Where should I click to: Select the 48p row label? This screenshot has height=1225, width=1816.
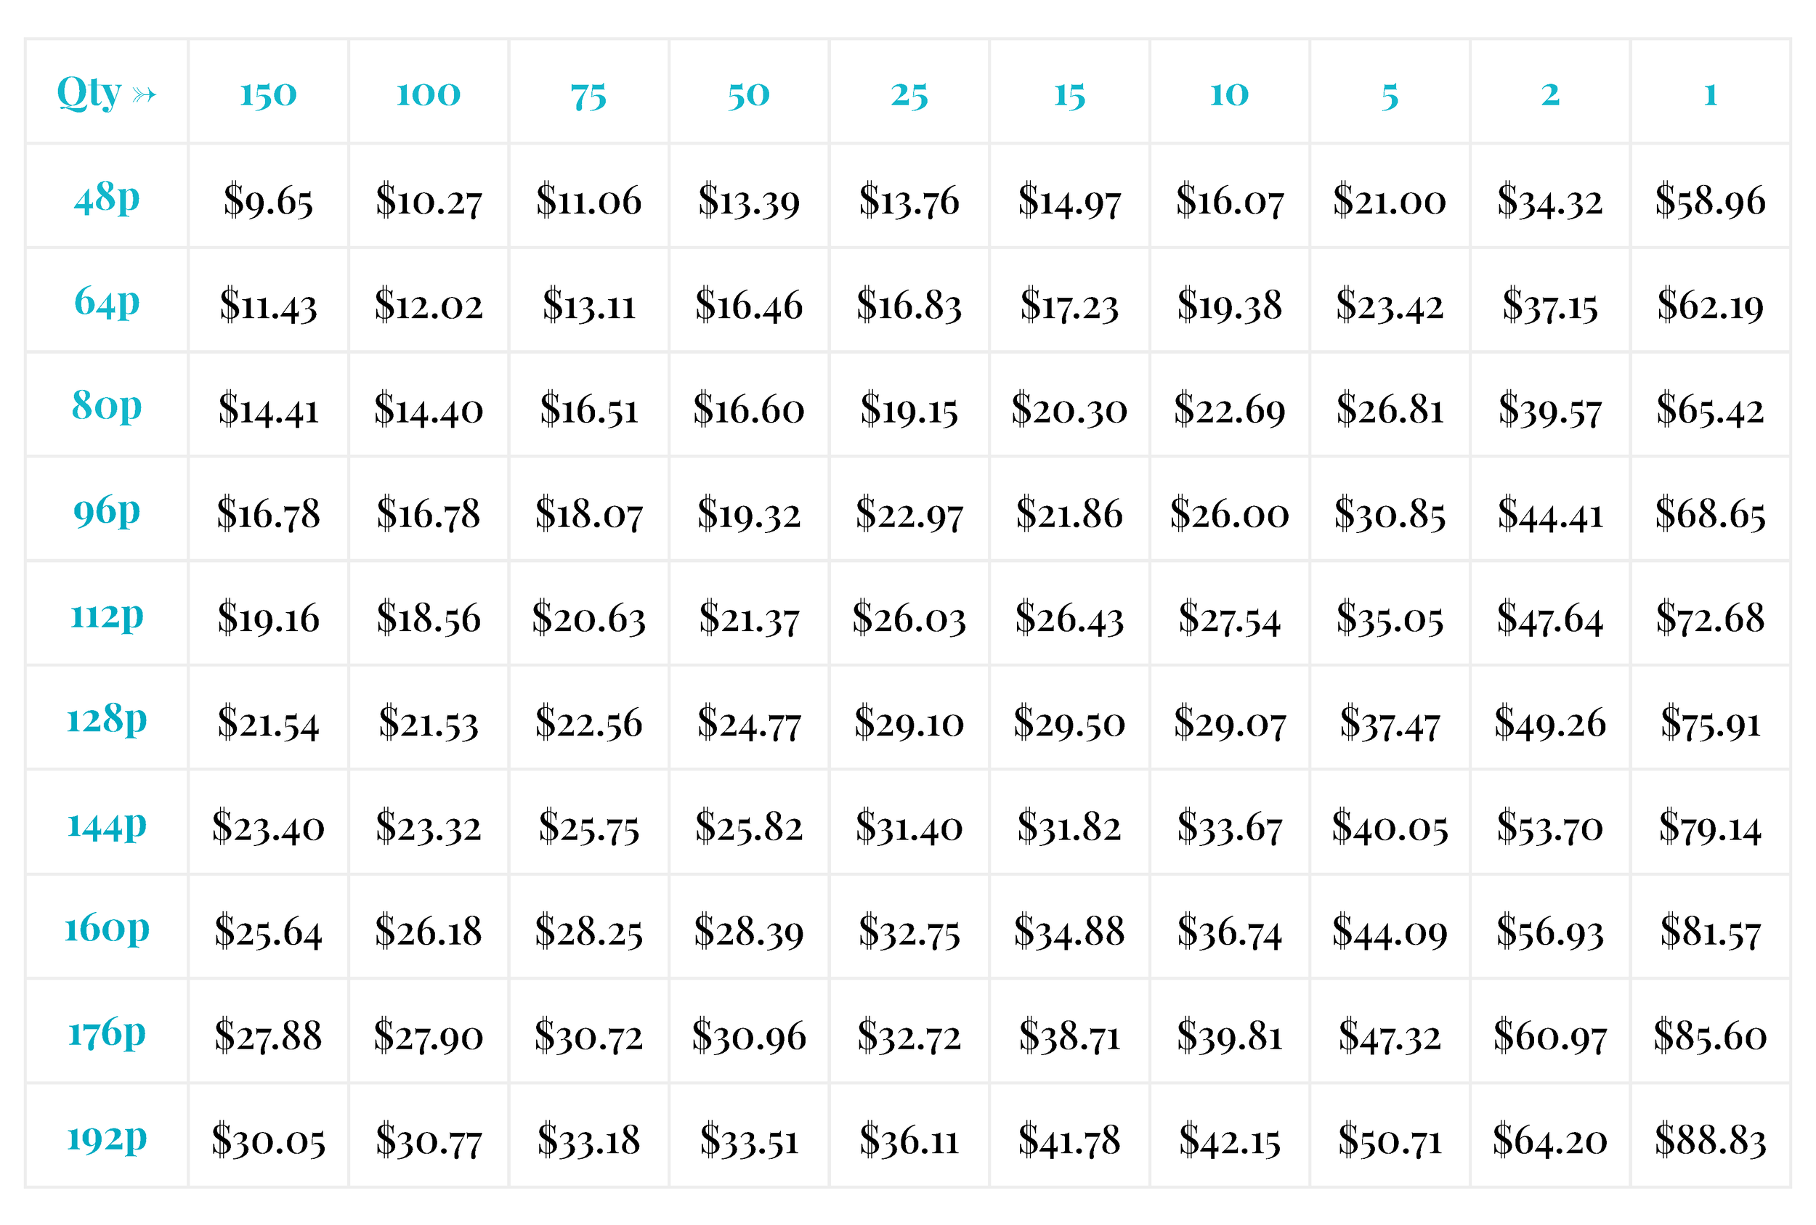(x=107, y=197)
